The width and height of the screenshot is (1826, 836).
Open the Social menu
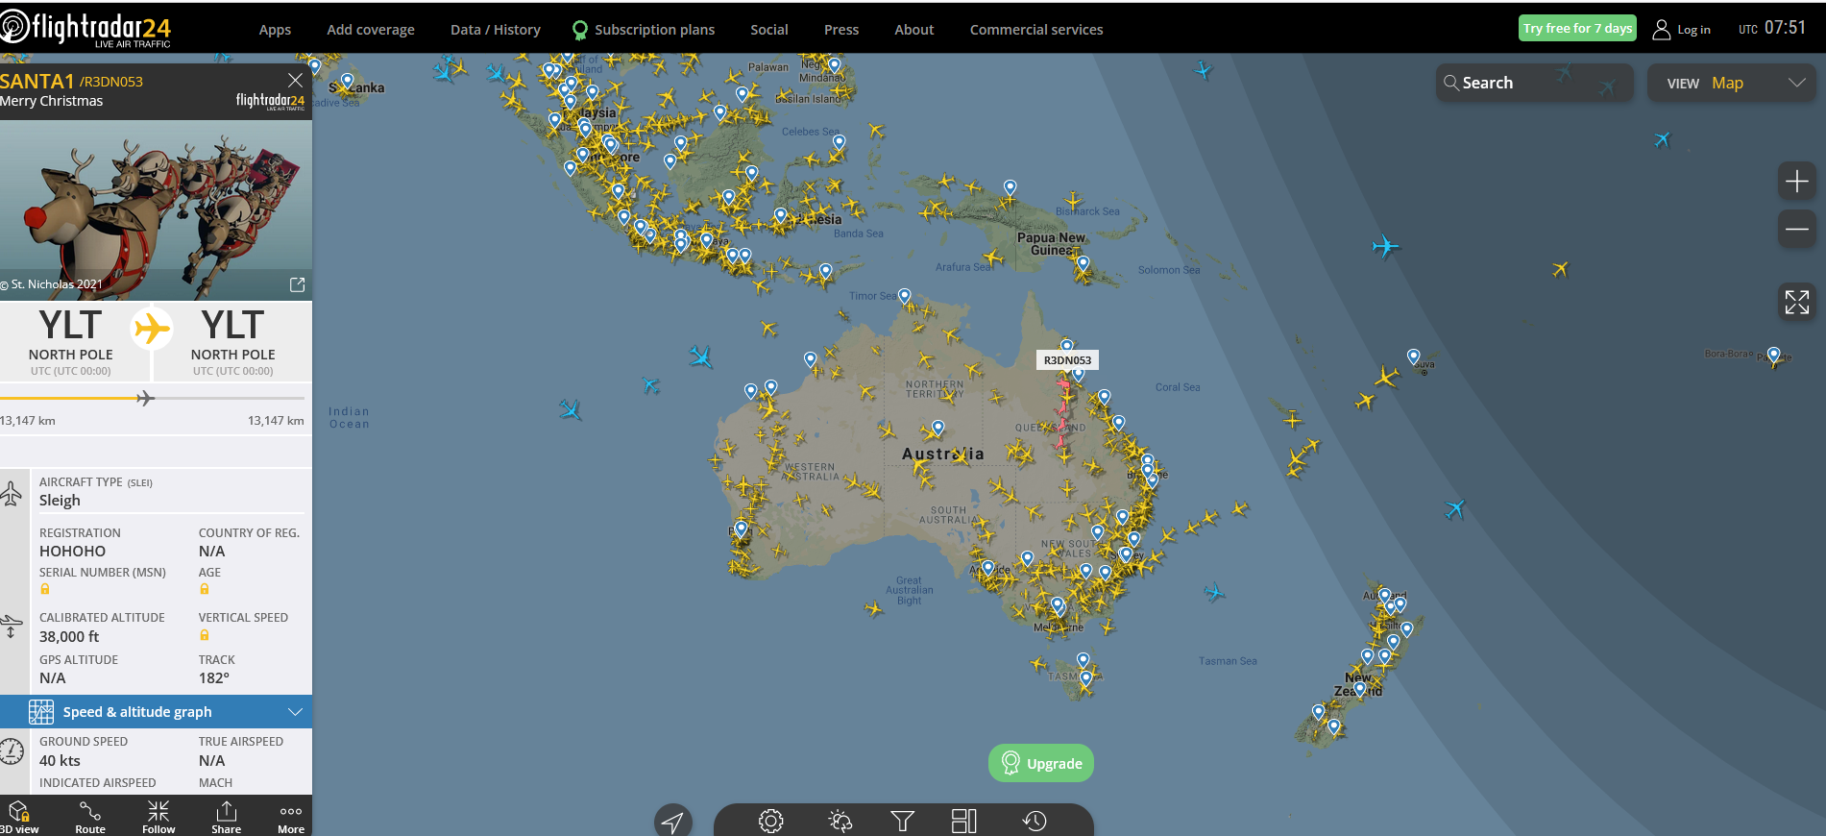tap(769, 30)
